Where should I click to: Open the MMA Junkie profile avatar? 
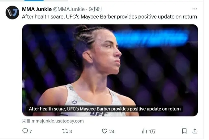pyautogui.click(x=12, y=12)
